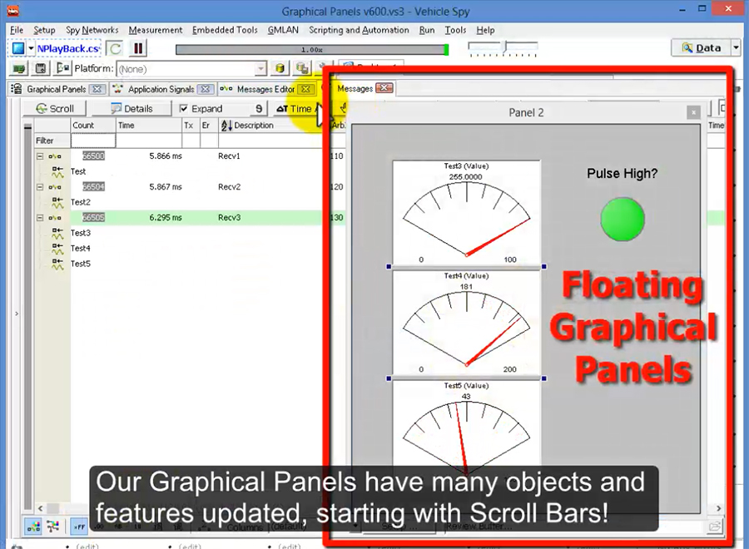Click the Time column header left of Tx

pyautogui.click(x=149, y=125)
